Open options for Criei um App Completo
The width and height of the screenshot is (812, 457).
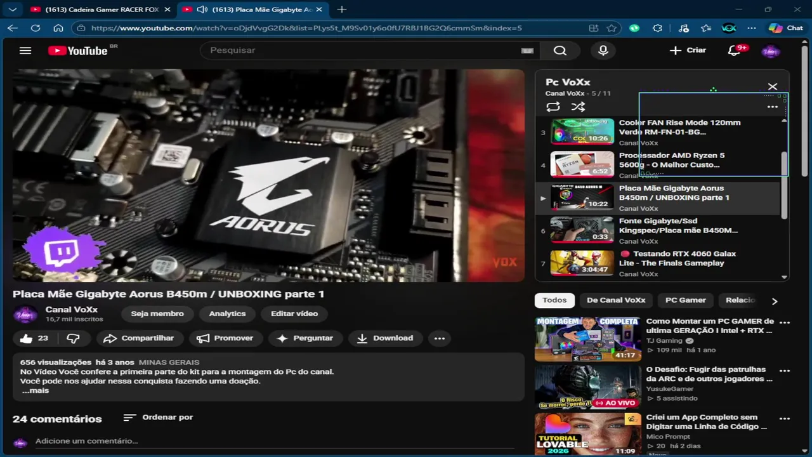pos(785,419)
